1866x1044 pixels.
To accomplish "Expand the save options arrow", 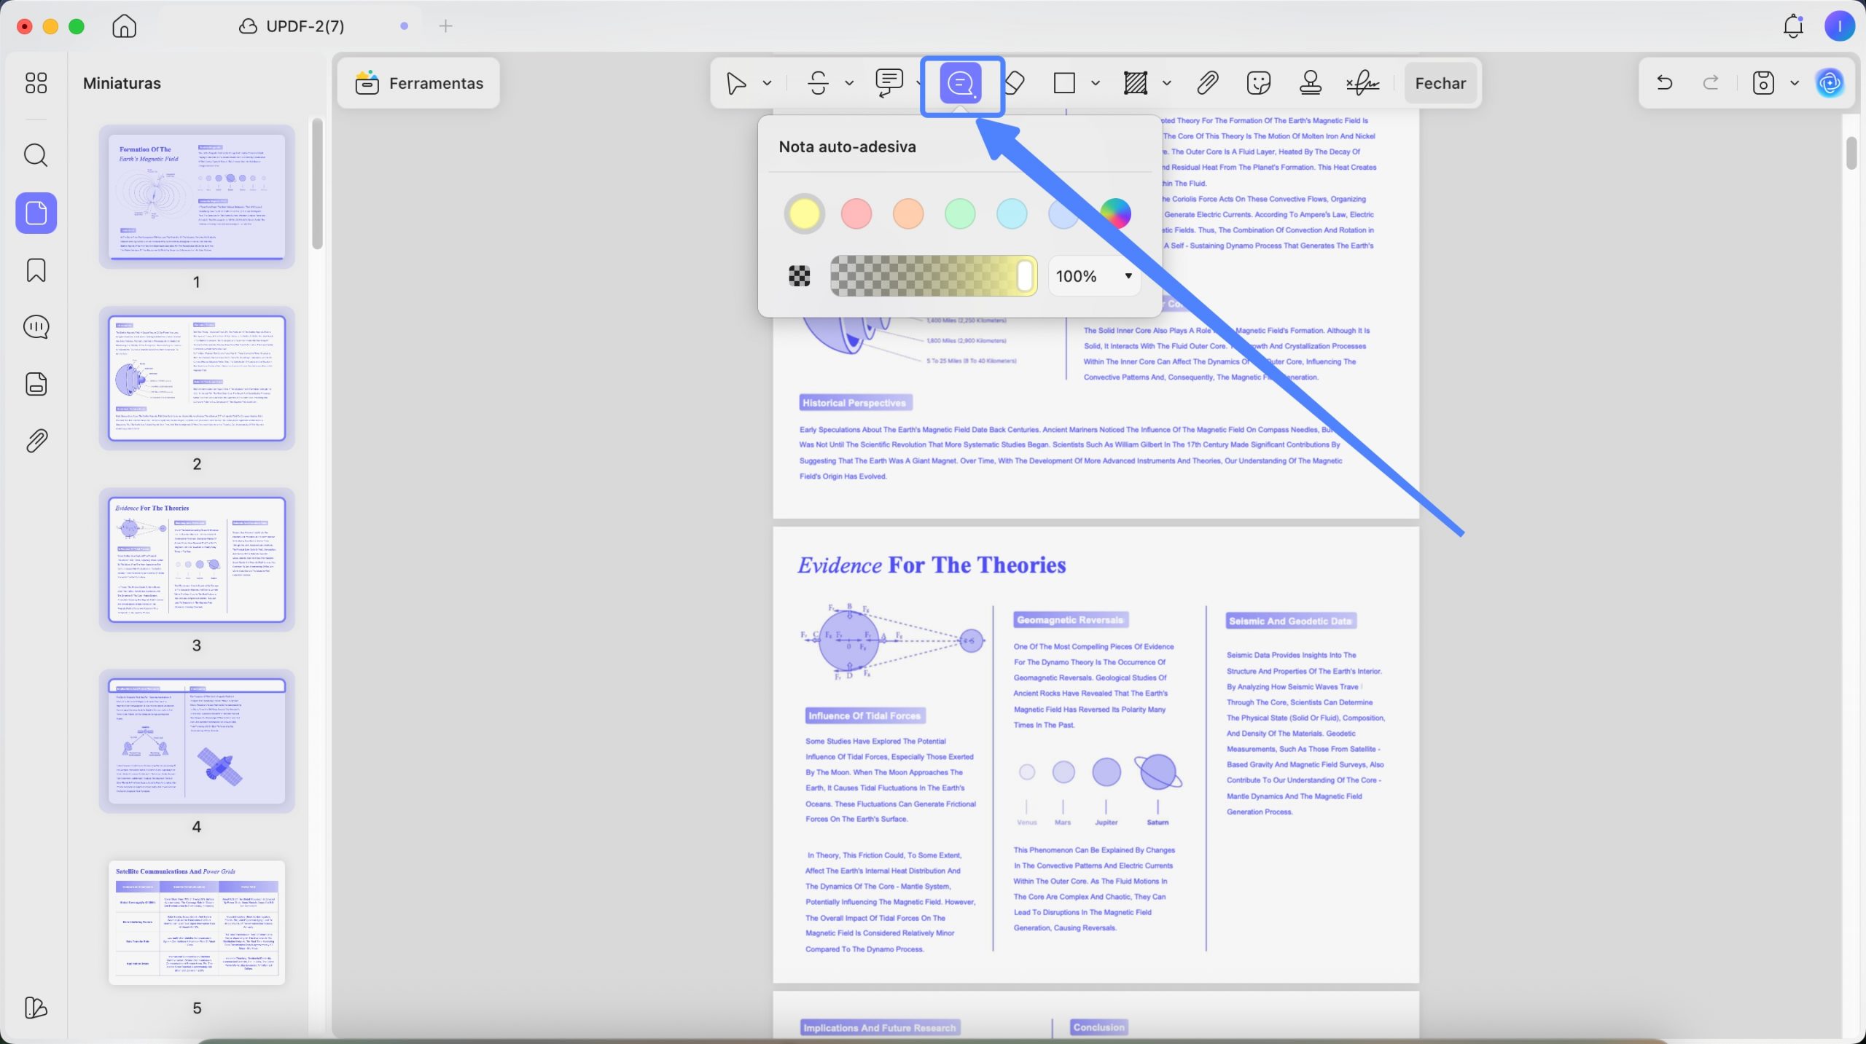I will tap(1795, 83).
